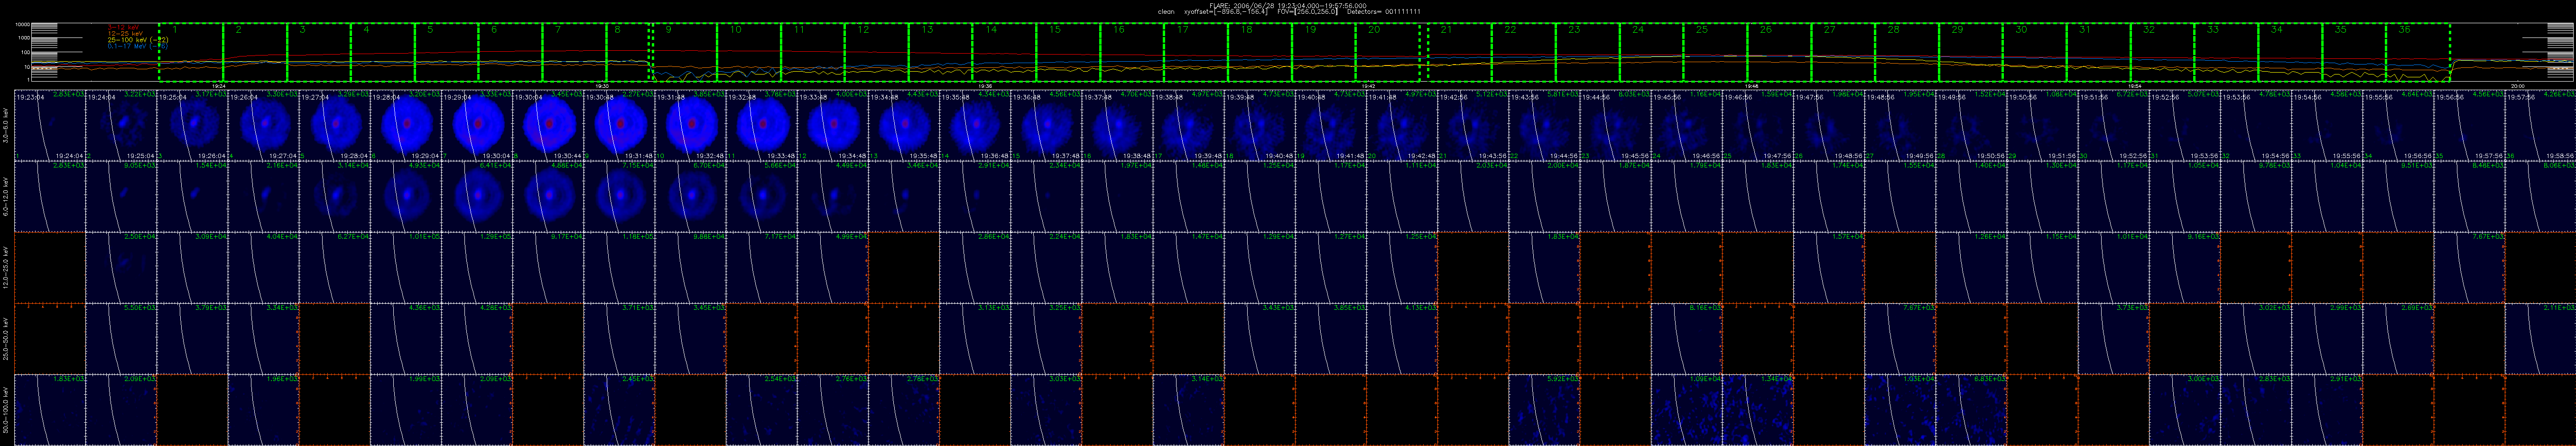Click the 25-100 keV (-22) legend label
This screenshot has height=446, width=2576.
pos(137,39)
